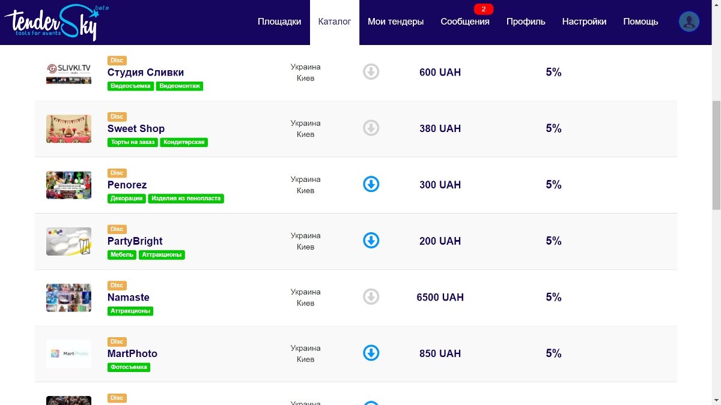Click the page vertical scrollbar

(716, 156)
